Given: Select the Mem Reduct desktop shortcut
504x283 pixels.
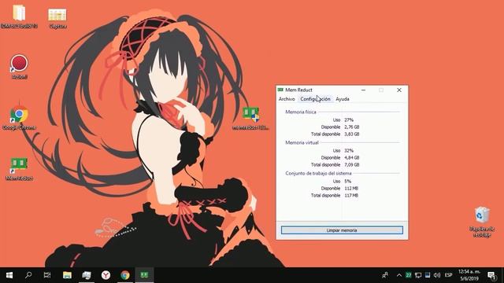Looking at the screenshot, I should (19, 169).
